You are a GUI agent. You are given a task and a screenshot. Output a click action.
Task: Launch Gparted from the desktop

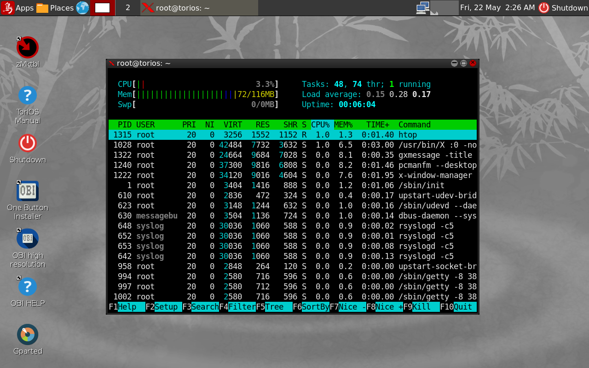28,334
